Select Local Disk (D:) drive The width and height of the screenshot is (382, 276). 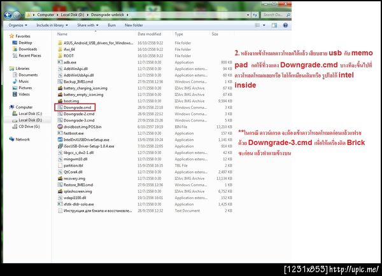(30, 120)
